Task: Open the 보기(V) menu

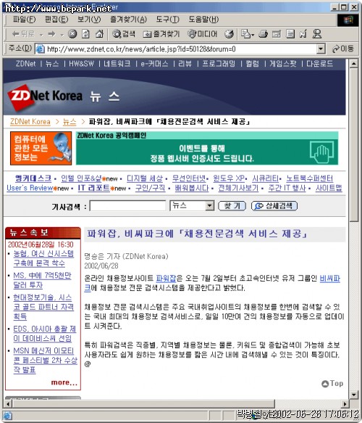Action: tap(89, 20)
